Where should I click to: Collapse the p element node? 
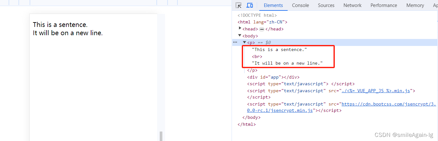point(245,42)
